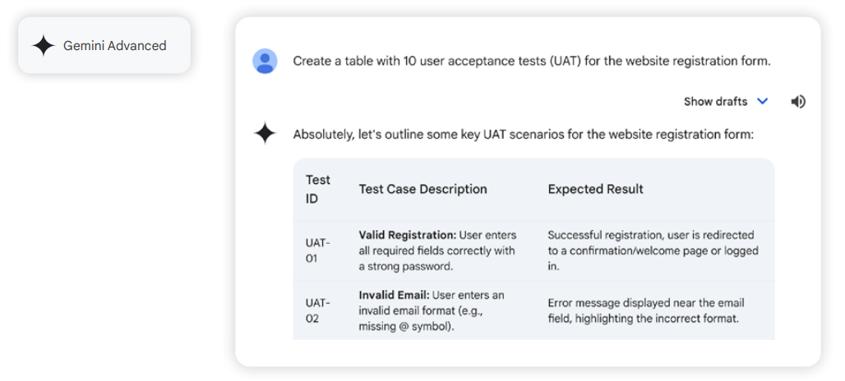
Task: Select the Test Case Description column header
Action: coord(422,189)
